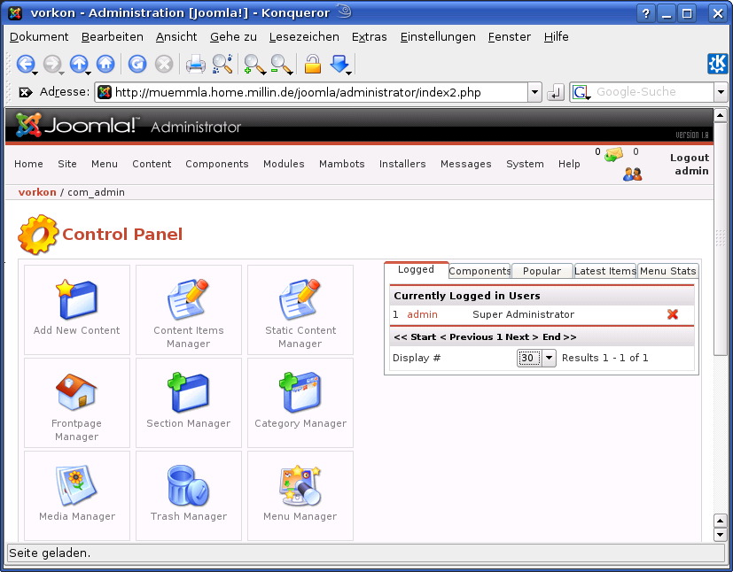
Task: Switch to the Menu Stats tab
Action: coord(667,271)
